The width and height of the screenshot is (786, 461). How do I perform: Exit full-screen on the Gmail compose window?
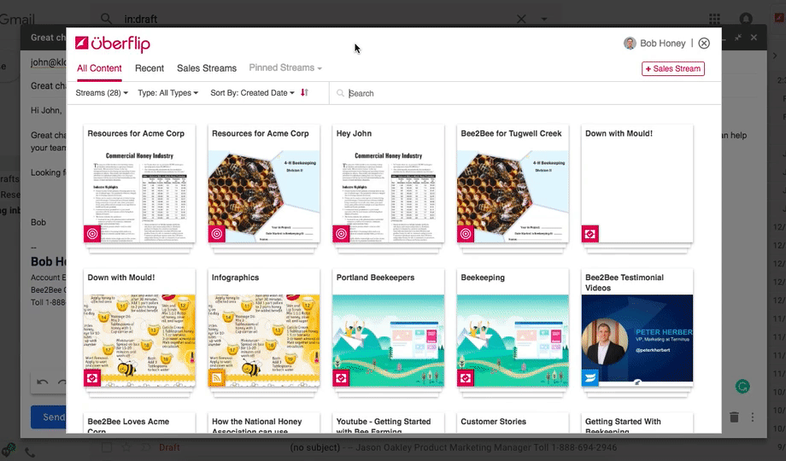(738, 38)
